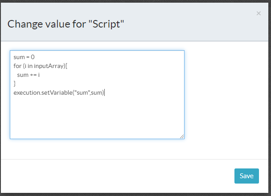The width and height of the screenshot is (271, 196).
Task: Click the dialog title "Change value for Script"
Action: [66, 24]
